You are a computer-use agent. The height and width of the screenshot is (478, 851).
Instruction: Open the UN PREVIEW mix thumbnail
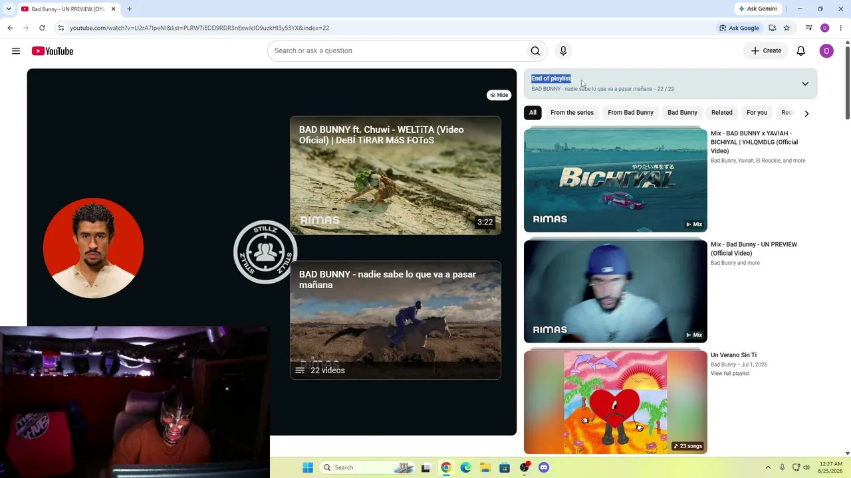coord(616,291)
